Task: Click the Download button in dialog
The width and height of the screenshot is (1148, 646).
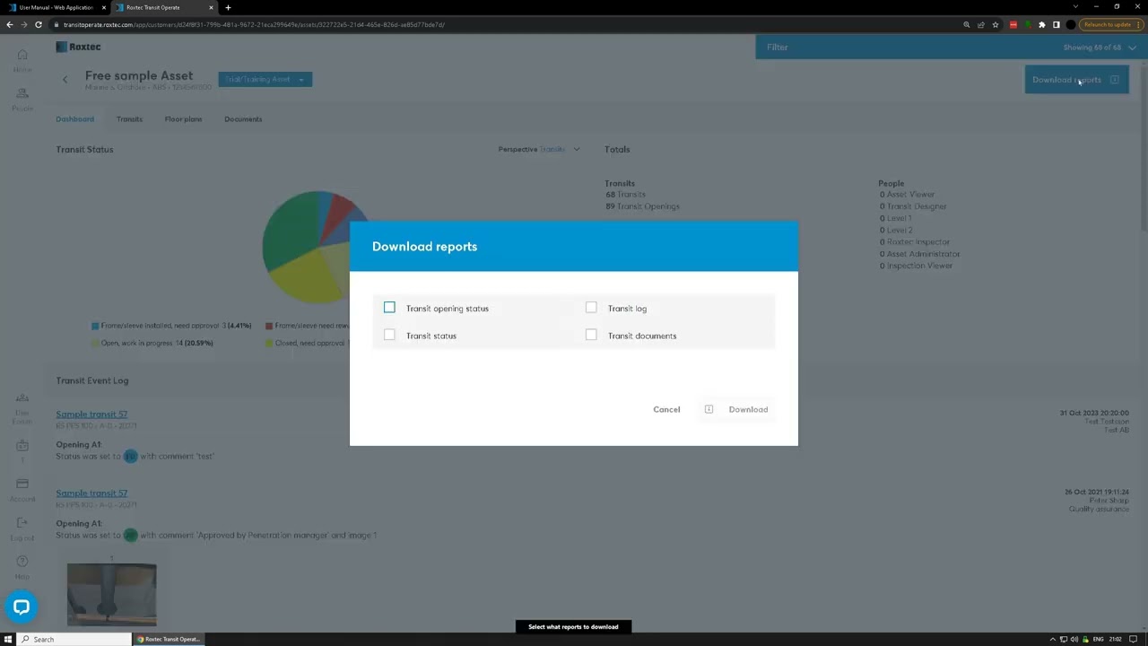Action: point(737,409)
